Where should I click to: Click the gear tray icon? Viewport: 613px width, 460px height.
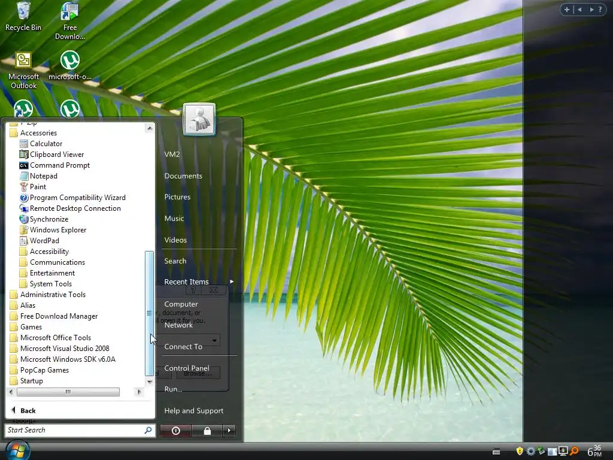point(530,451)
